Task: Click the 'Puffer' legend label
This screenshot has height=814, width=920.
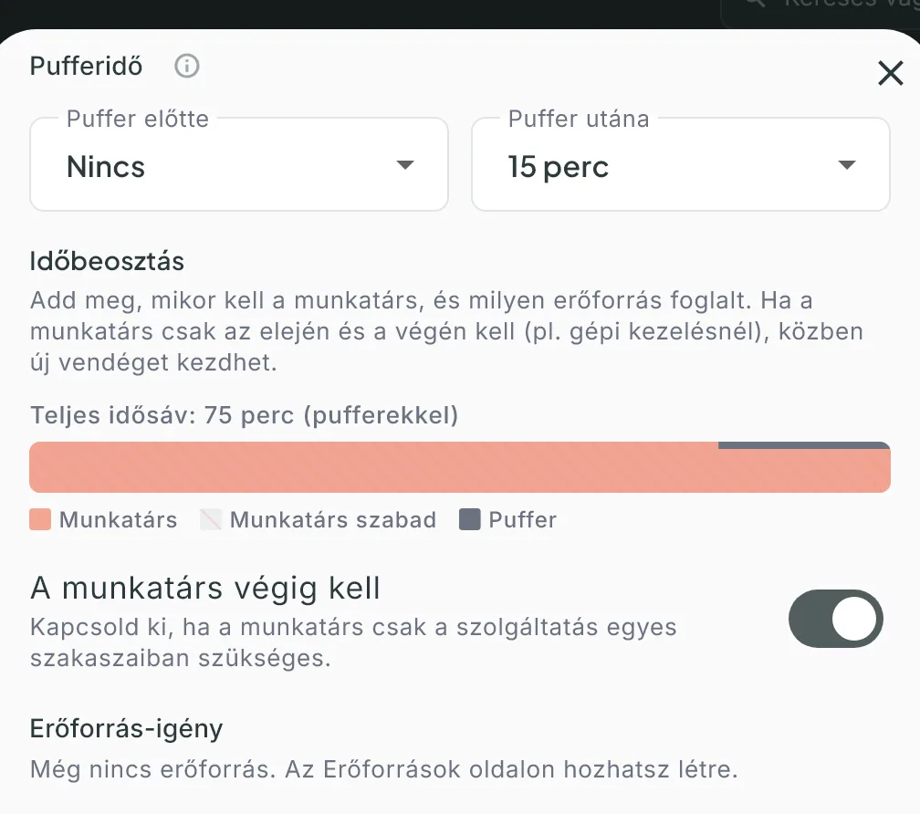Action: 523,519
